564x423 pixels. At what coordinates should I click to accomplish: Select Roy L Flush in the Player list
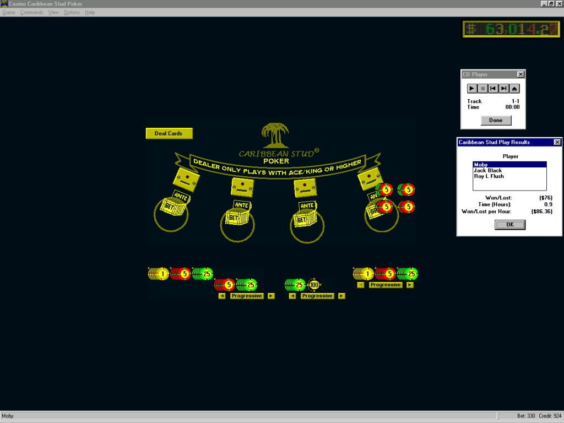(x=509, y=176)
